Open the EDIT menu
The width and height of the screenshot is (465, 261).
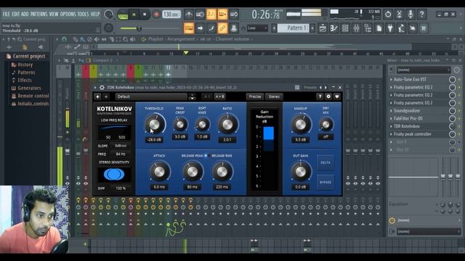coord(16,14)
